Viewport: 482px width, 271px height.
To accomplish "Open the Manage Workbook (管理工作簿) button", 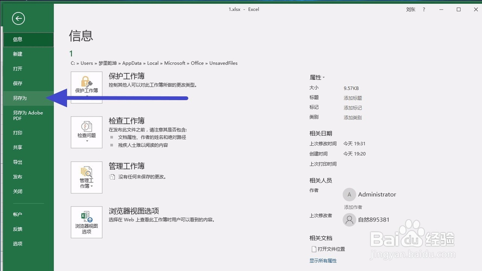I will pos(86,178).
